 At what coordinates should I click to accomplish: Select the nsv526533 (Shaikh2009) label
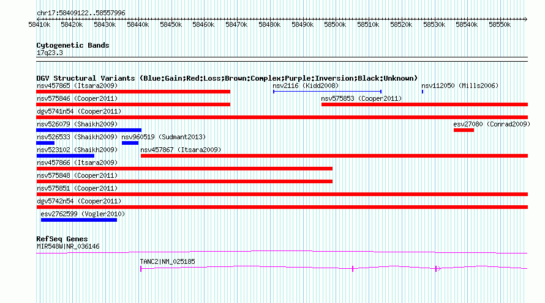[x=77, y=137]
